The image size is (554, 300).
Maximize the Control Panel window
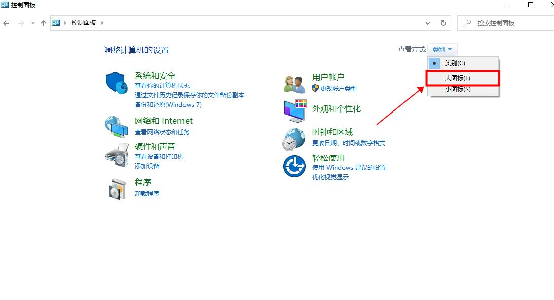531,5
